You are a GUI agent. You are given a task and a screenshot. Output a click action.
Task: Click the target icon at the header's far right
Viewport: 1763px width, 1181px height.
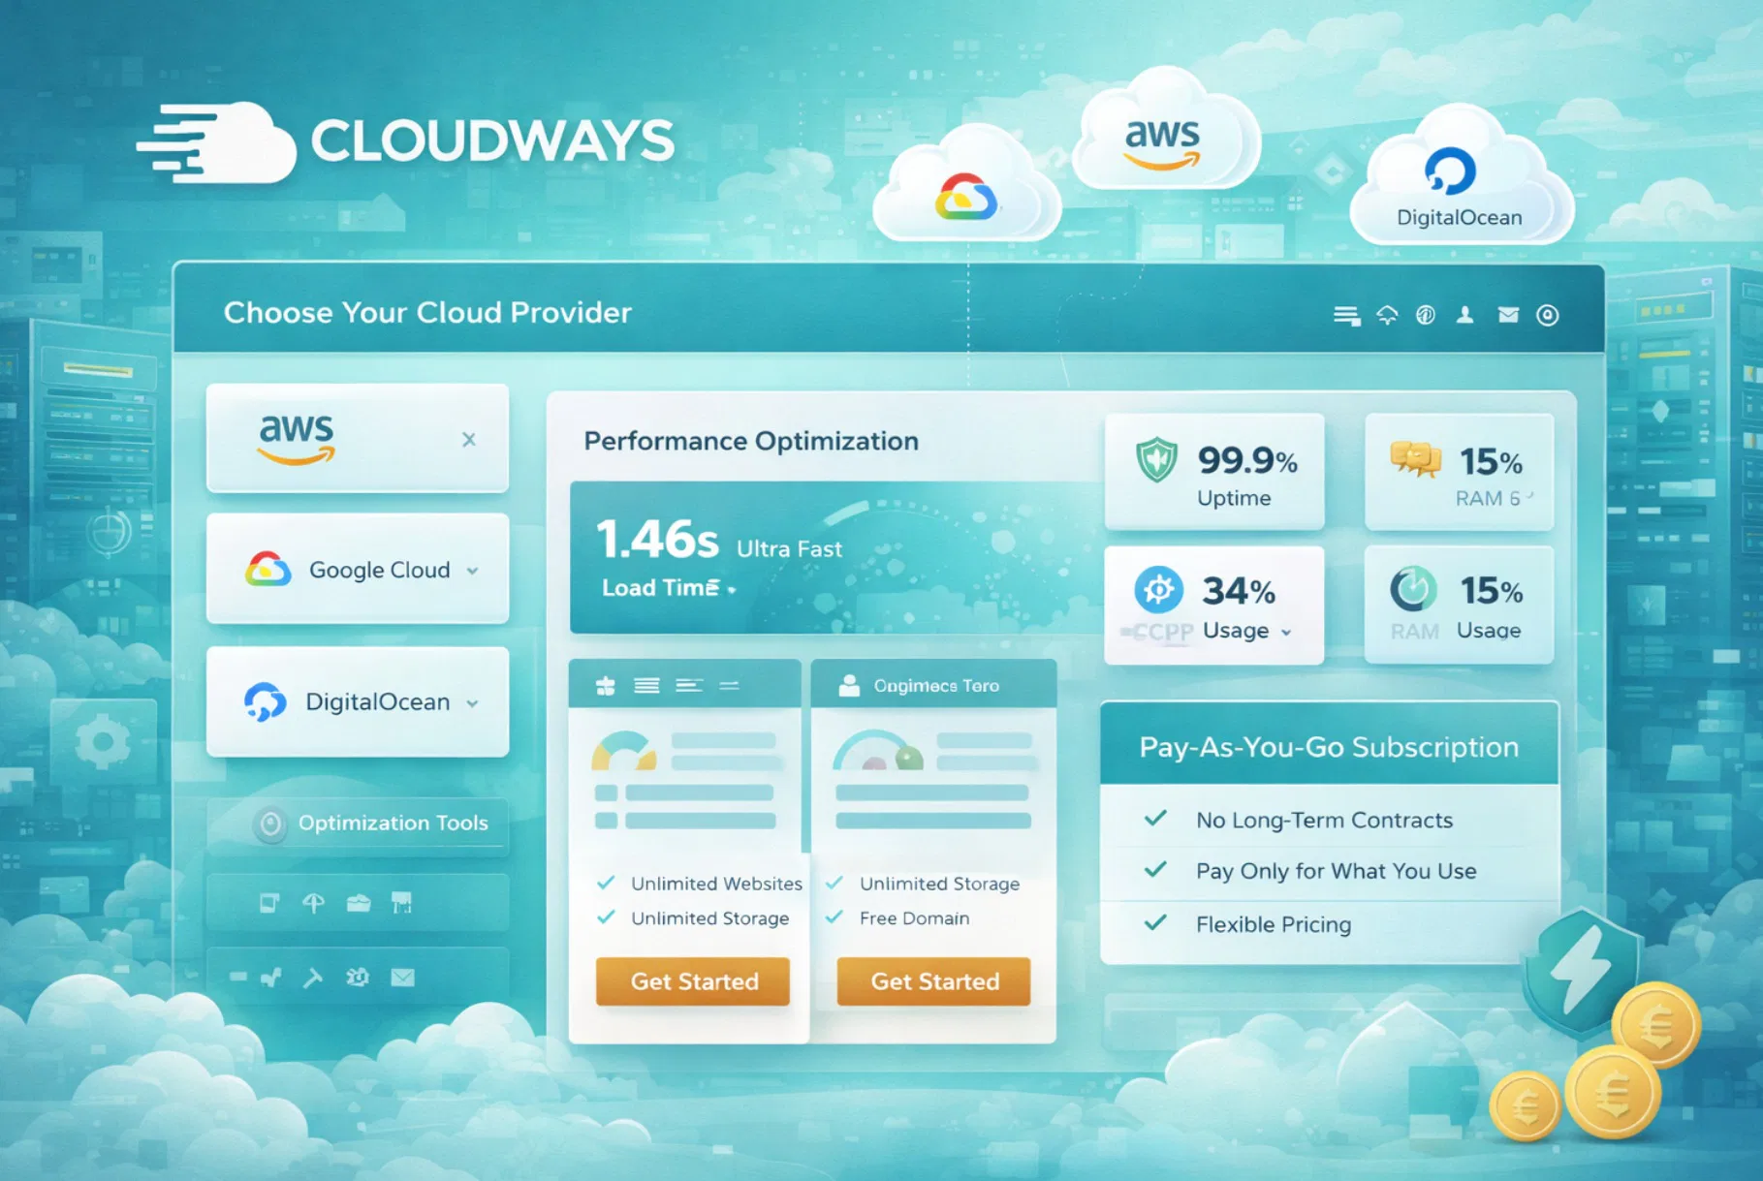click(1548, 315)
